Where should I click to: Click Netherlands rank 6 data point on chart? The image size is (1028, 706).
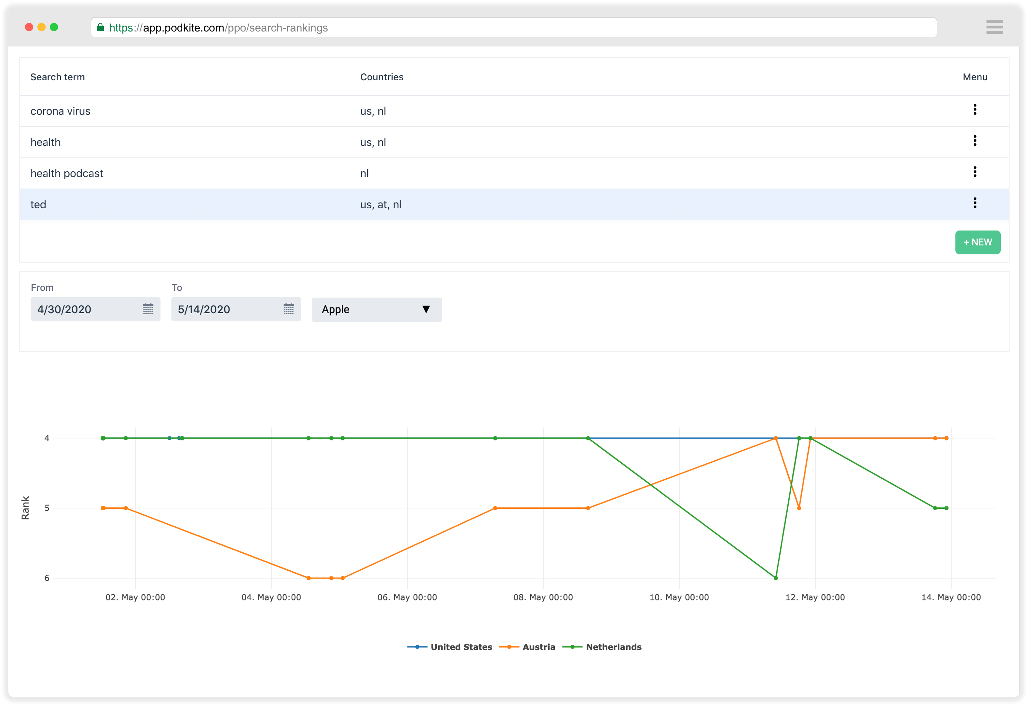[x=775, y=578]
